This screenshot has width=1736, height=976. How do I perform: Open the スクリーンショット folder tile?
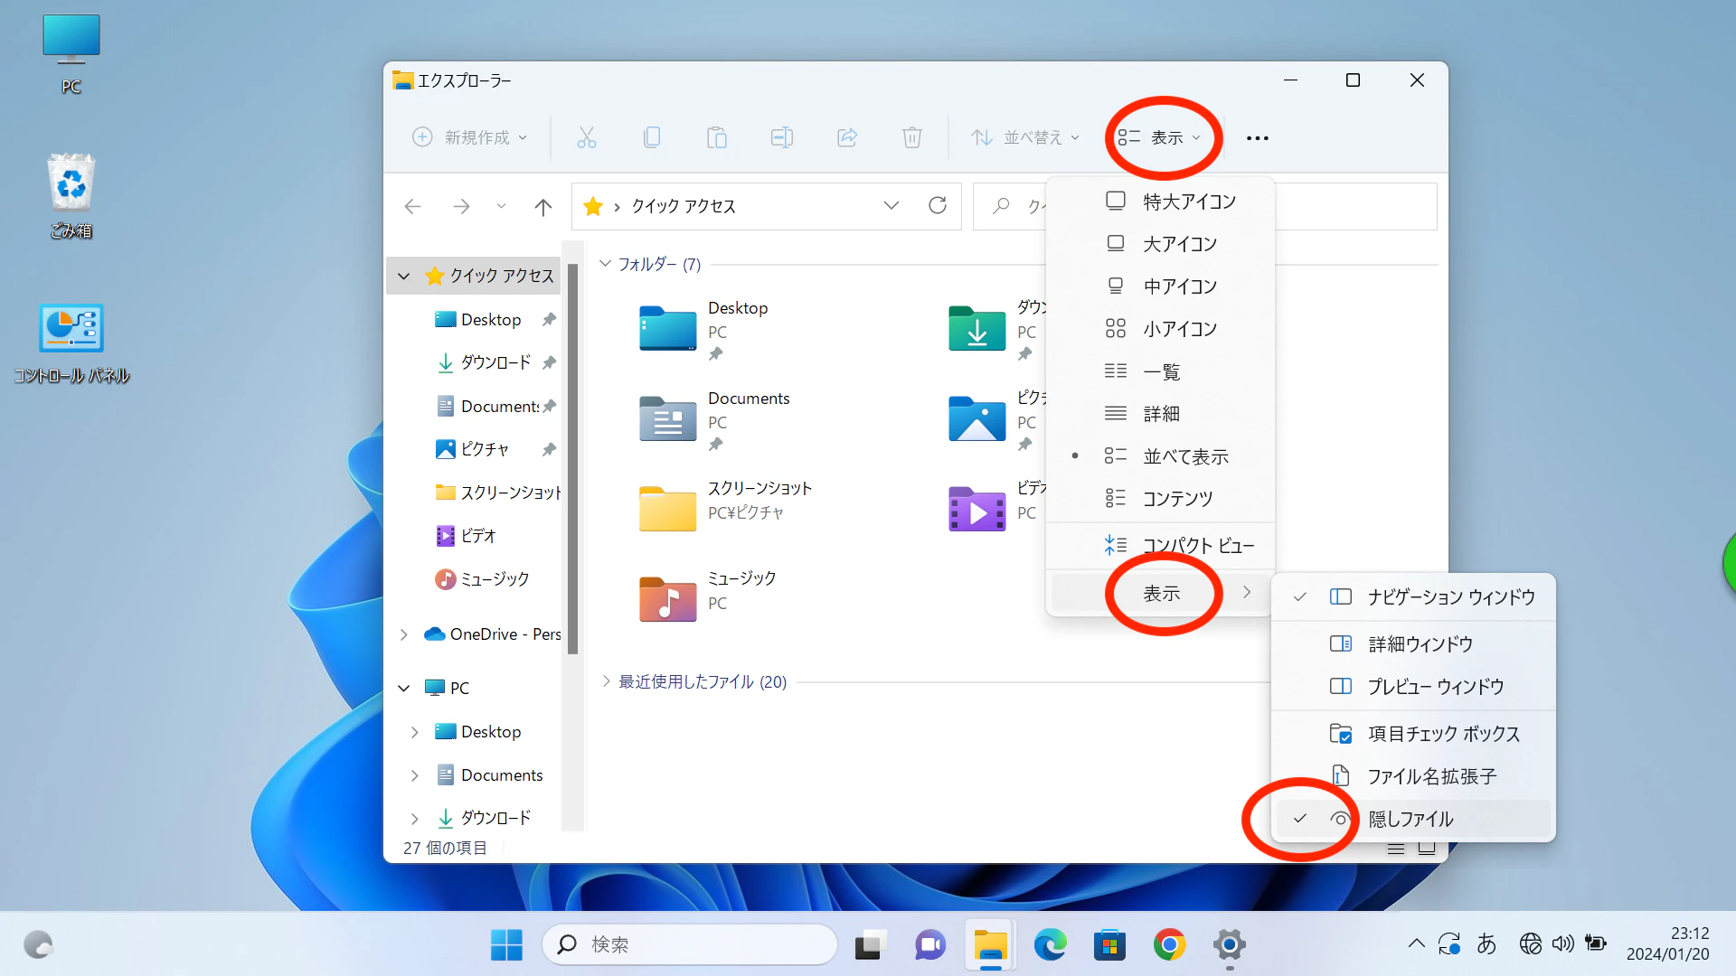point(668,508)
